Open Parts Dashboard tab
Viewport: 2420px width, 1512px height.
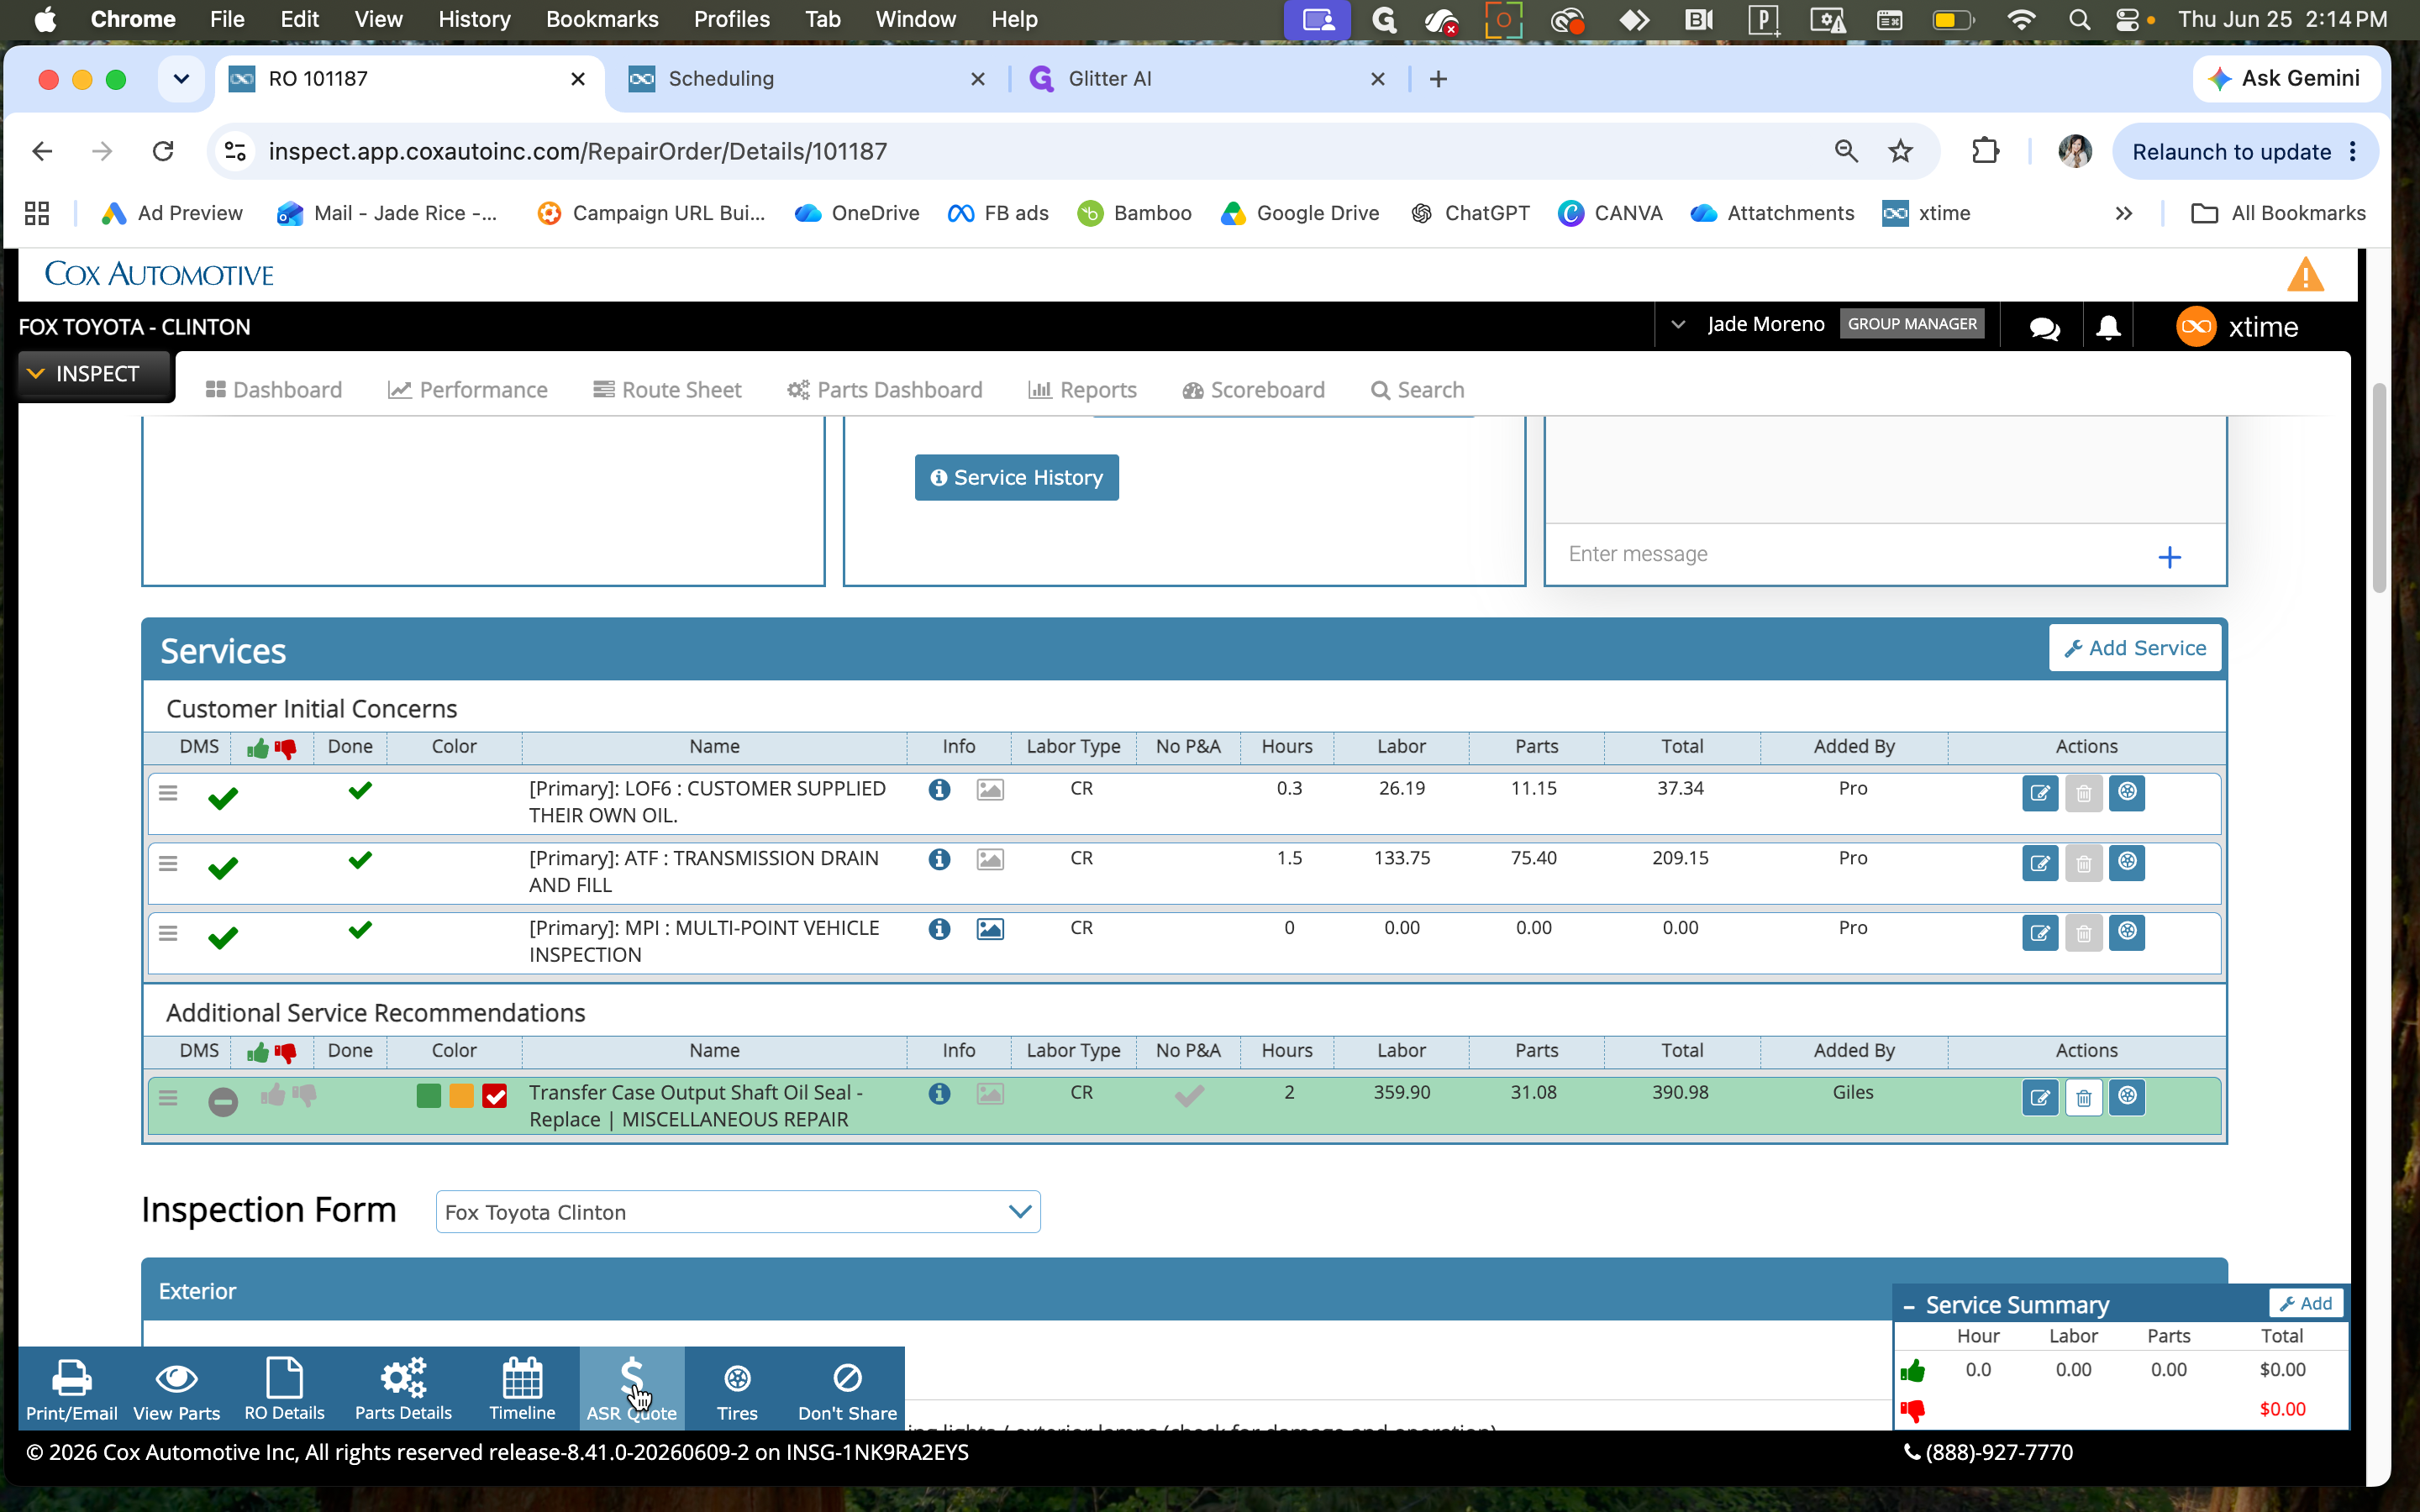pyautogui.click(x=884, y=390)
